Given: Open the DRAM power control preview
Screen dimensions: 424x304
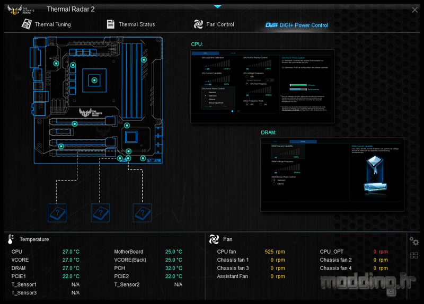Looking at the screenshot, I should (332, 175).
